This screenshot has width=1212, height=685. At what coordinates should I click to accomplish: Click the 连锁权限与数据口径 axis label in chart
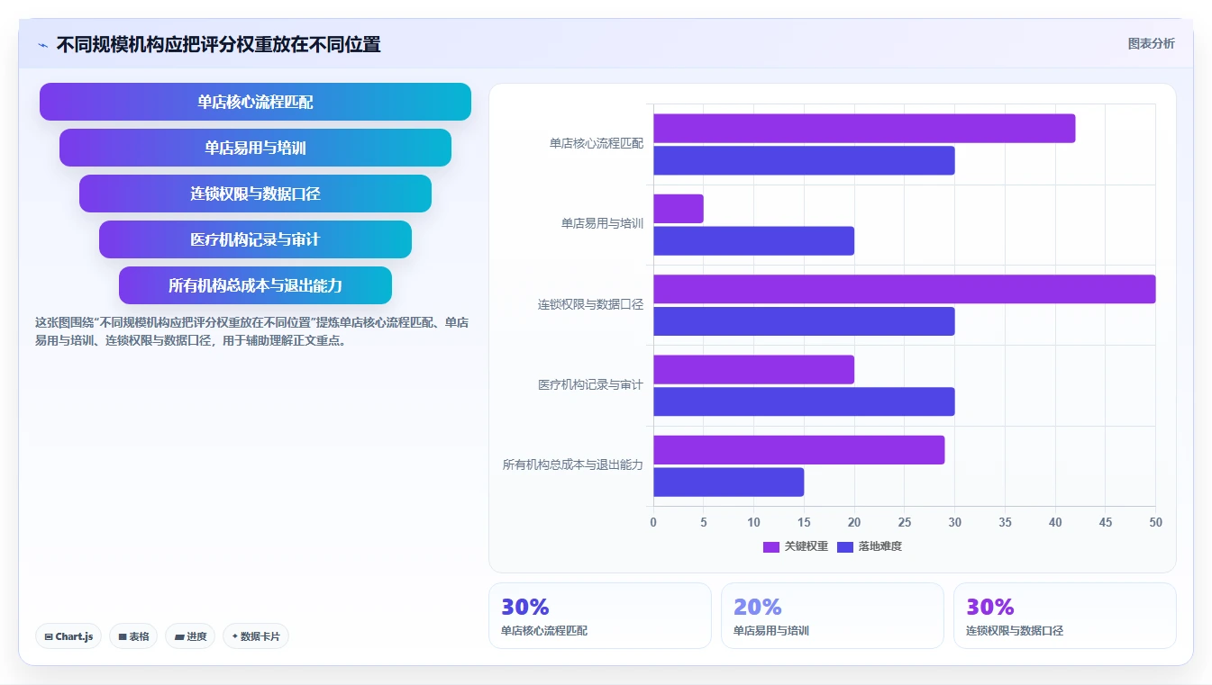(x=591, y=304)
